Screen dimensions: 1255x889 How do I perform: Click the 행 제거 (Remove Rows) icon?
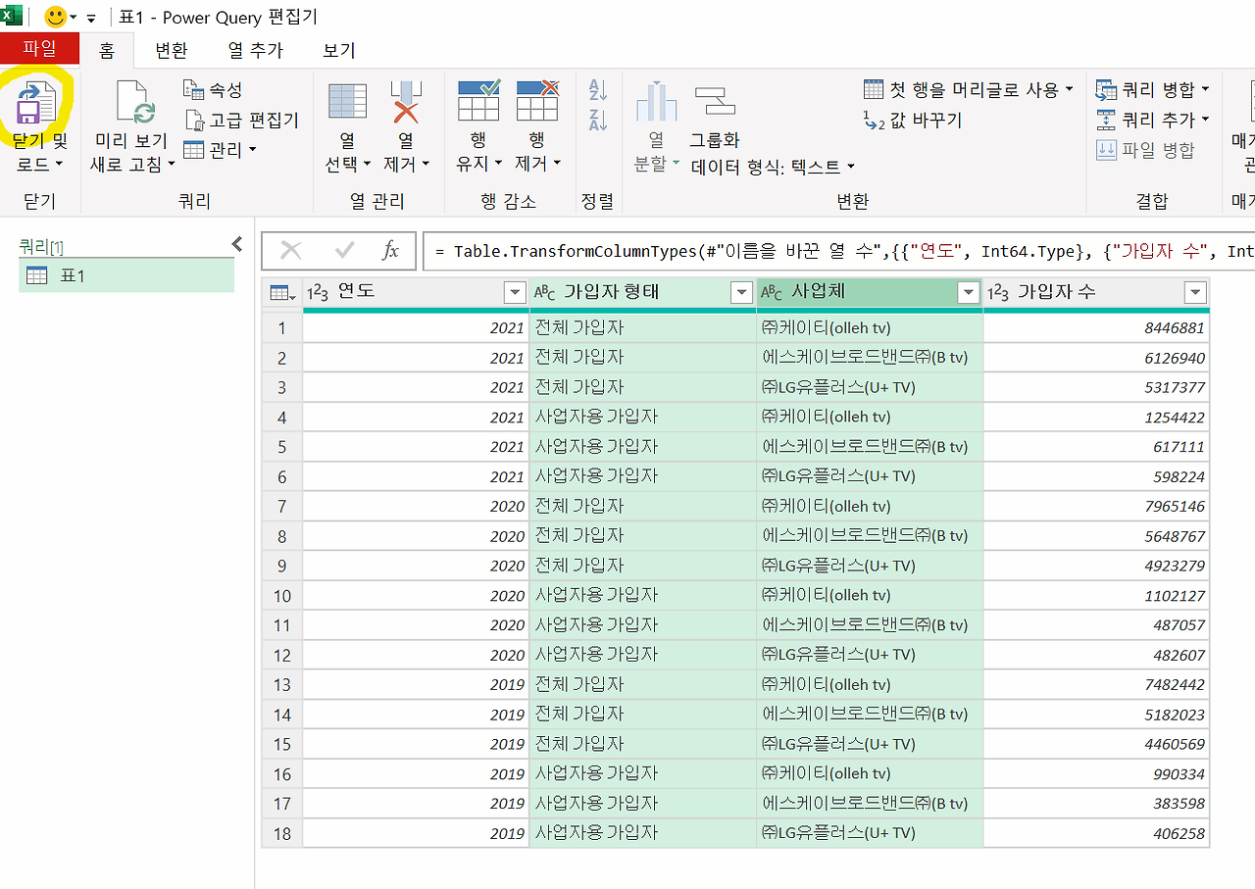[537, 100]
